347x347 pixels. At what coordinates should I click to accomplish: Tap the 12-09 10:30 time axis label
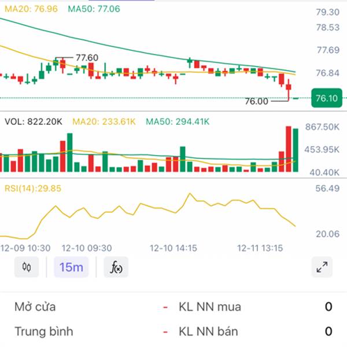coord(25,248)
